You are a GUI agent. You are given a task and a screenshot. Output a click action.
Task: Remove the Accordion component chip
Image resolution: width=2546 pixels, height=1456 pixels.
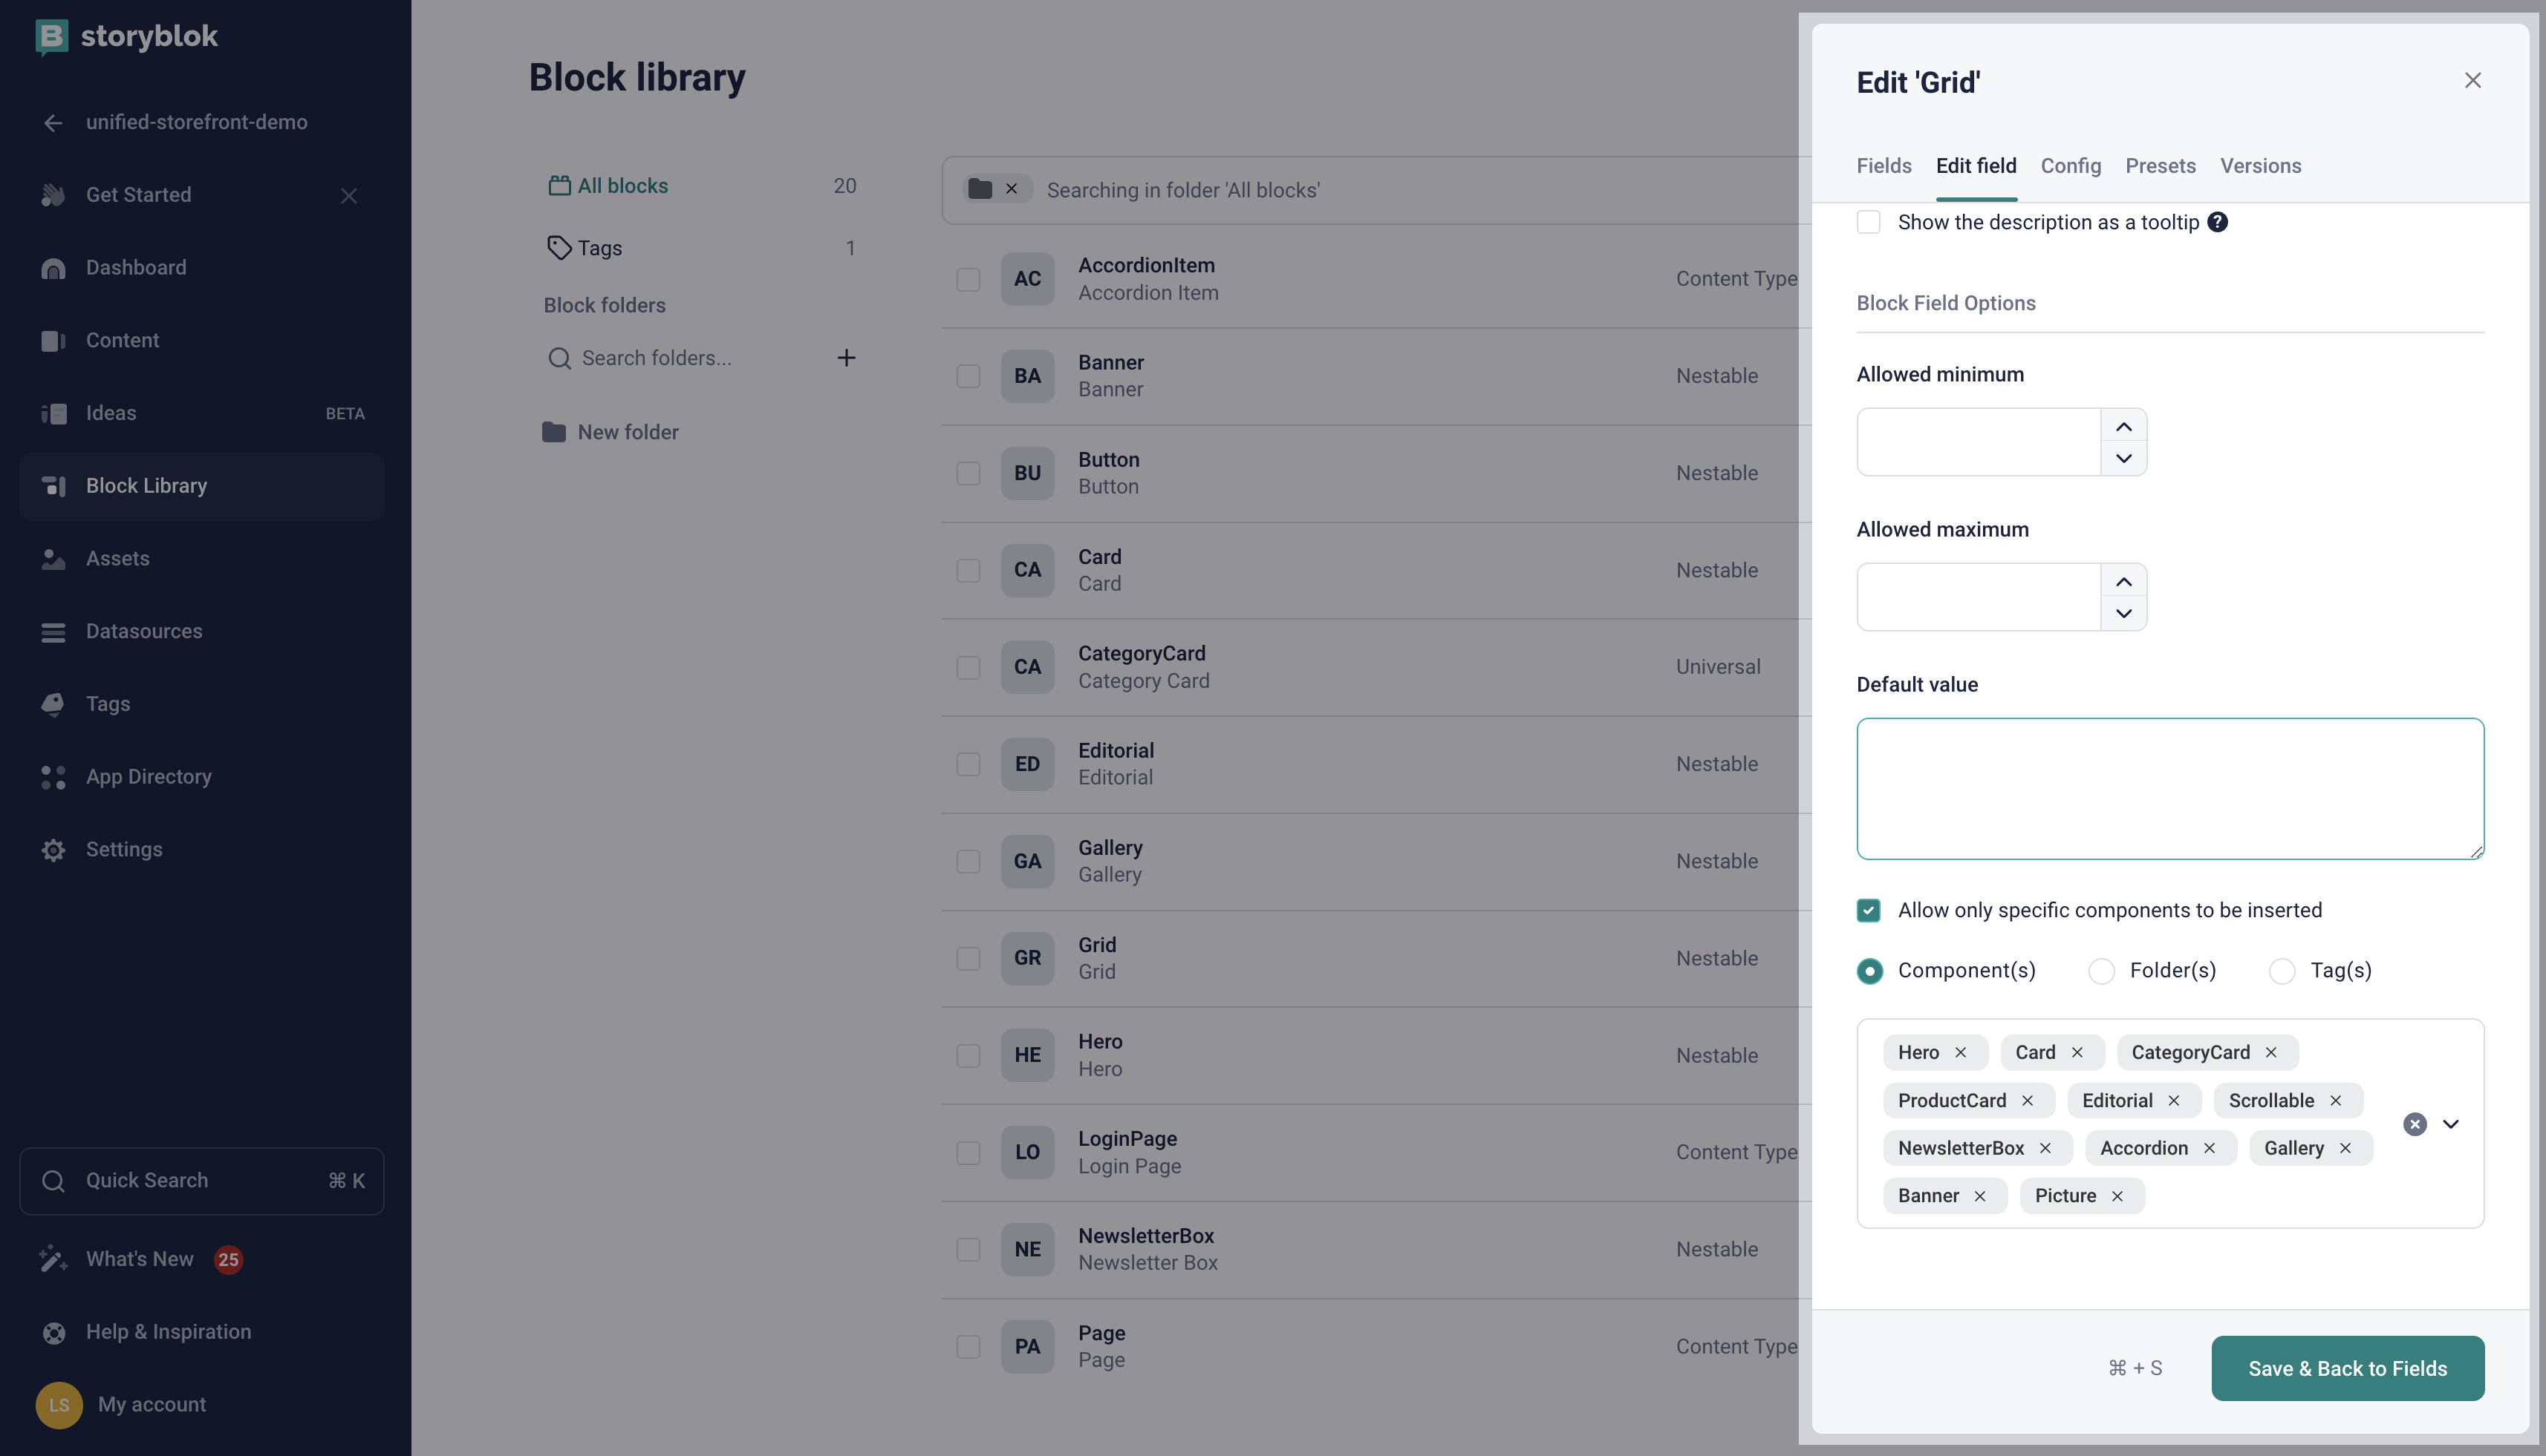[x=2209, y=1148]
